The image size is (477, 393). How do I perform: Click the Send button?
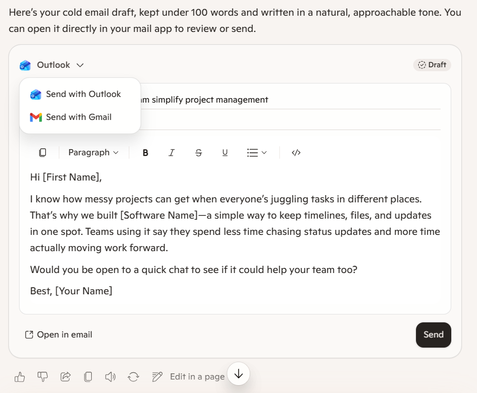[x=433, y=335]
